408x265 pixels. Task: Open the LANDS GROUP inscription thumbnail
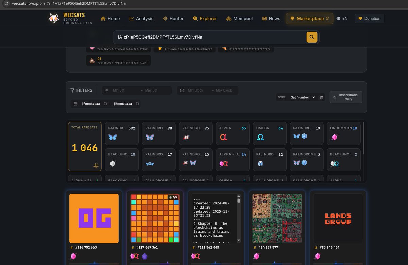(338, 218)
